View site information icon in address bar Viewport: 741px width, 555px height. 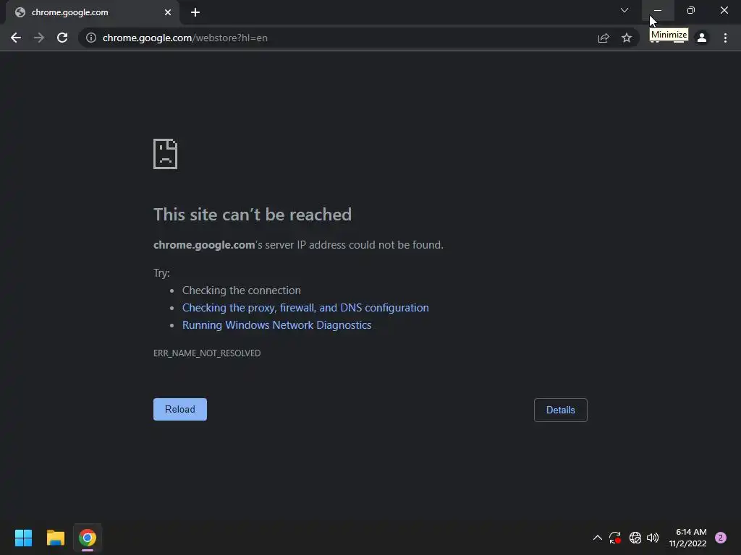pos(91,38)
